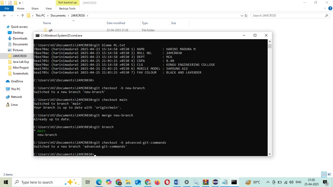This screenshot has height=187, width=333.
Task: Open the cmd.exe window system icon
Action: 37,35
